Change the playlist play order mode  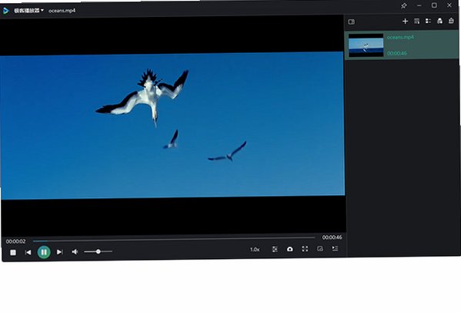[417, 21]
